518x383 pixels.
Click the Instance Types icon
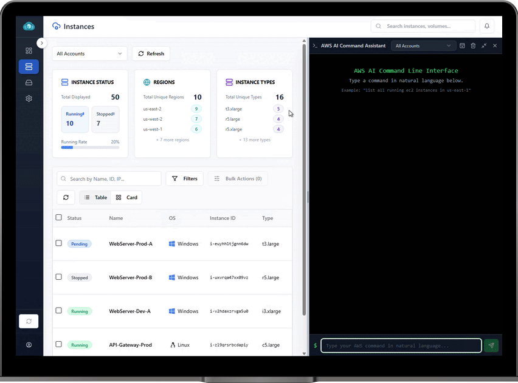pos(229,82)
